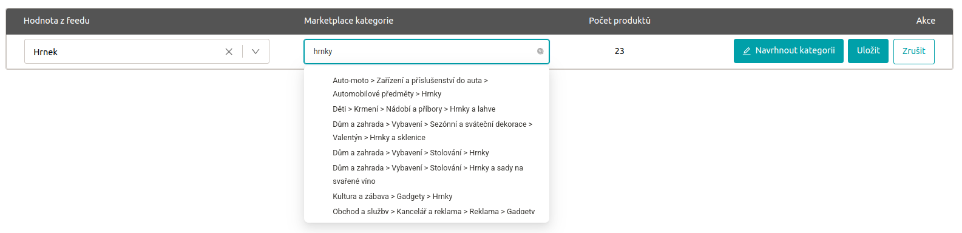962x233 pixels.
Task: Click the Hodnota z feedu column header
Action: [x=56, y=21]
